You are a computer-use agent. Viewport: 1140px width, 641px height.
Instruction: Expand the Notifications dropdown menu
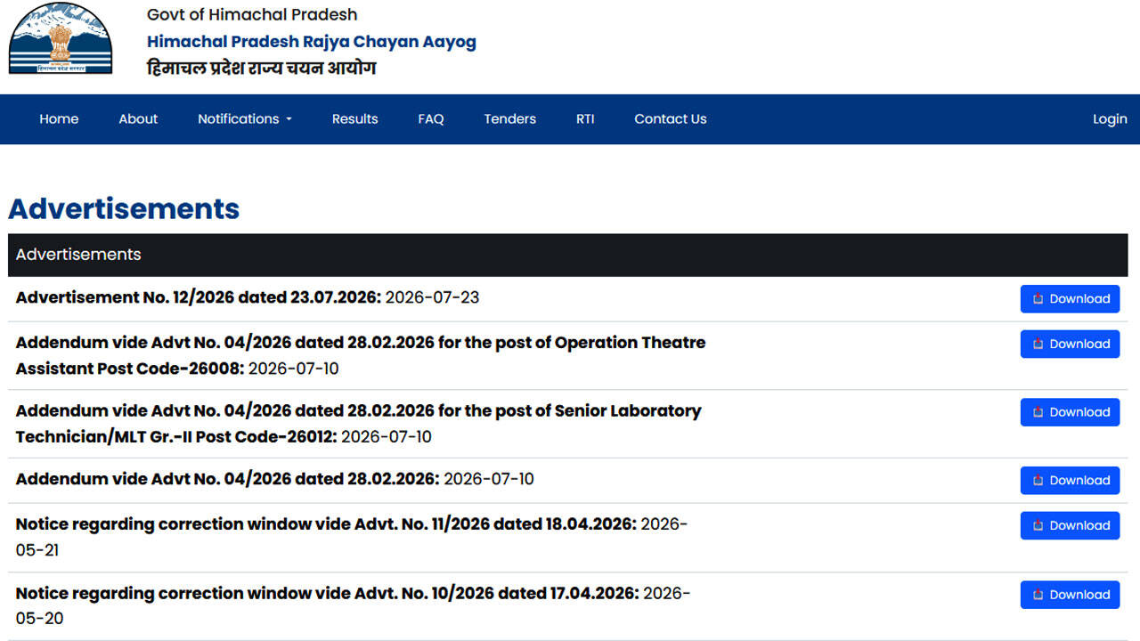[x=245, y=119]
